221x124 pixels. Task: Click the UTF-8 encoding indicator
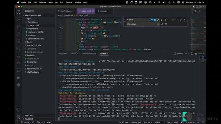click(x=157, y=122)
